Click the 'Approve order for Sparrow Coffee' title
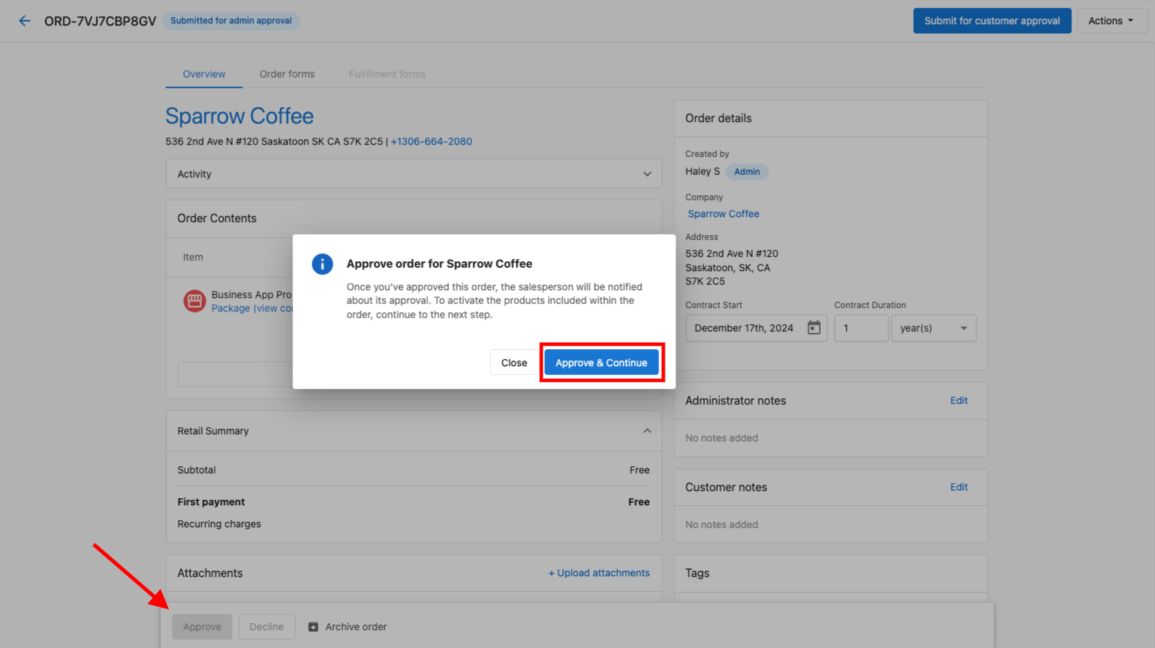The width and height of the screenshot is (1155, 648). click(439, 263)
